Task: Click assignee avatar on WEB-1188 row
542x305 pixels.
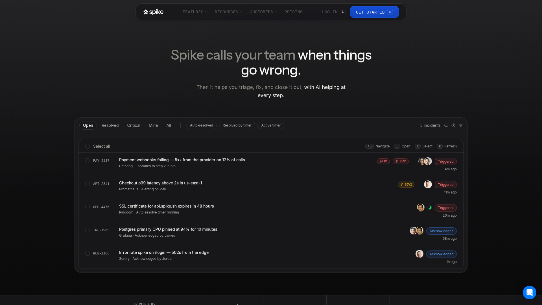Action: [x=419, y=254]
